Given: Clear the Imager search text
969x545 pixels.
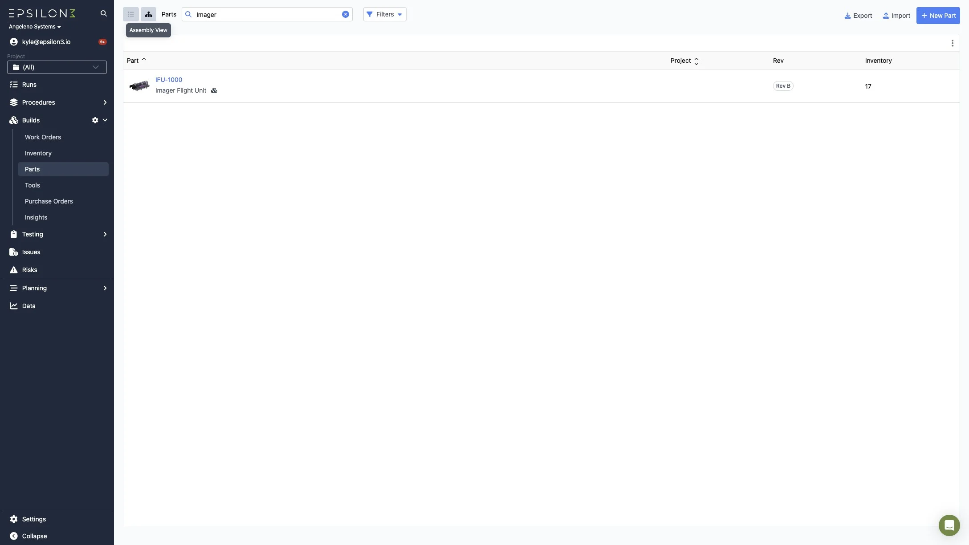Looking at the screenshot, I should pos(345,14).
